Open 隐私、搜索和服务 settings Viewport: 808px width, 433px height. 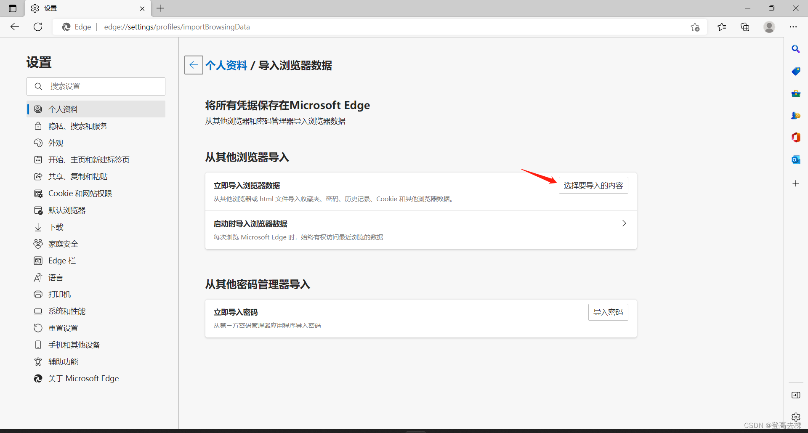coord(96,126)
